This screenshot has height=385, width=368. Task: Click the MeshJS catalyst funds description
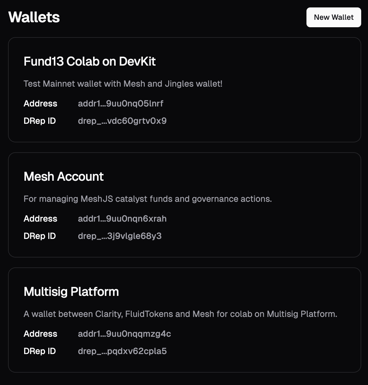(x=148, y=199)
